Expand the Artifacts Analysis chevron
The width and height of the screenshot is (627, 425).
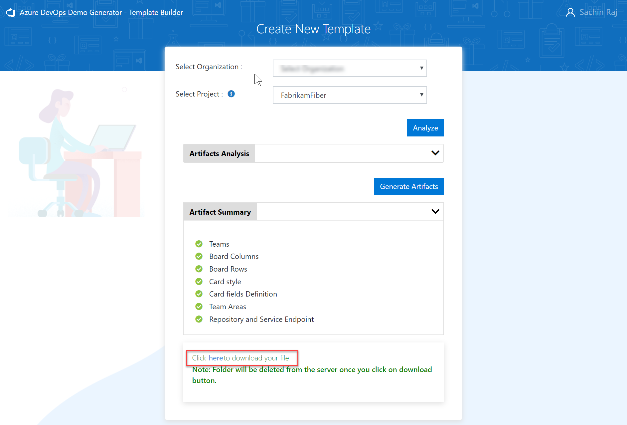tap(435, 153)
